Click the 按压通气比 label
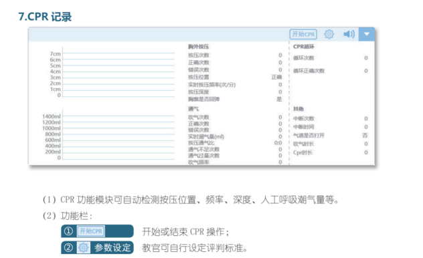 click(201, 143)
